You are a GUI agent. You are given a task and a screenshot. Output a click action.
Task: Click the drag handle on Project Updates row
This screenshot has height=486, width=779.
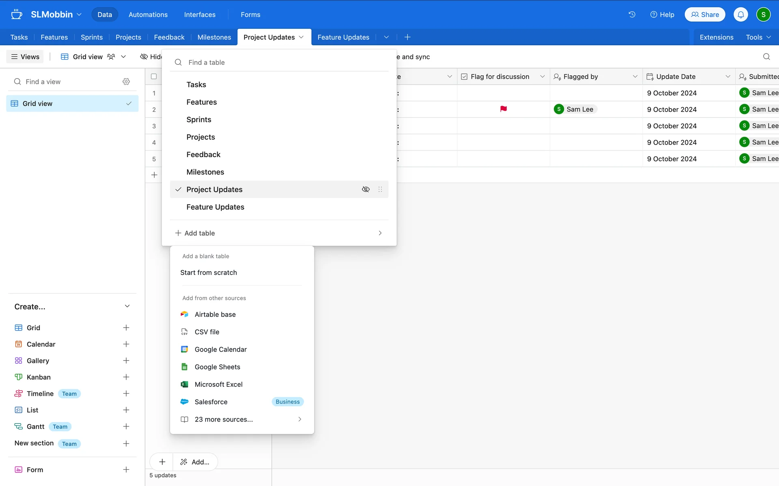click(380, 190)
